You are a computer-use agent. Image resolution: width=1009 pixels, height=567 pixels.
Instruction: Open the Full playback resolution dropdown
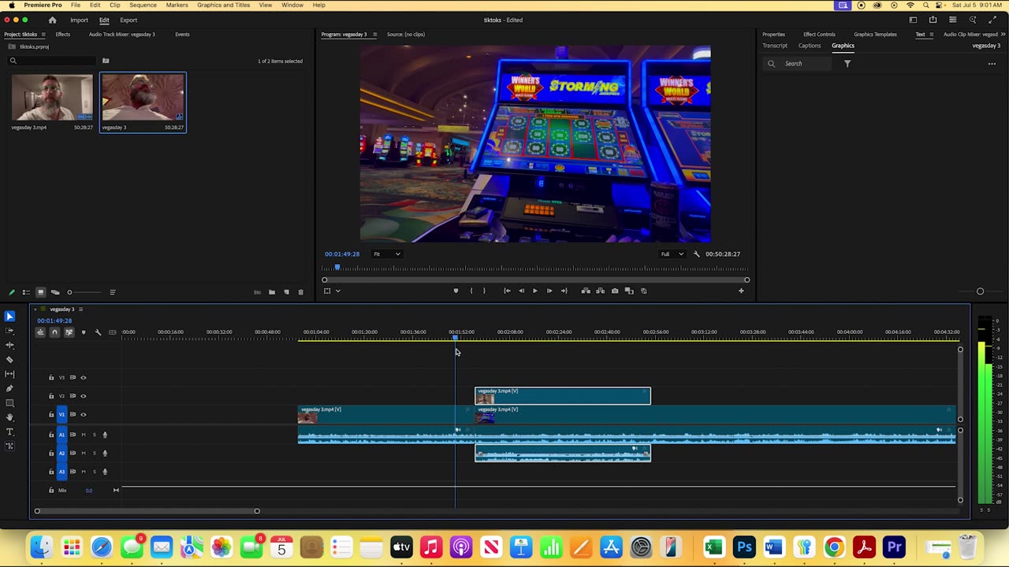point(672,254)
